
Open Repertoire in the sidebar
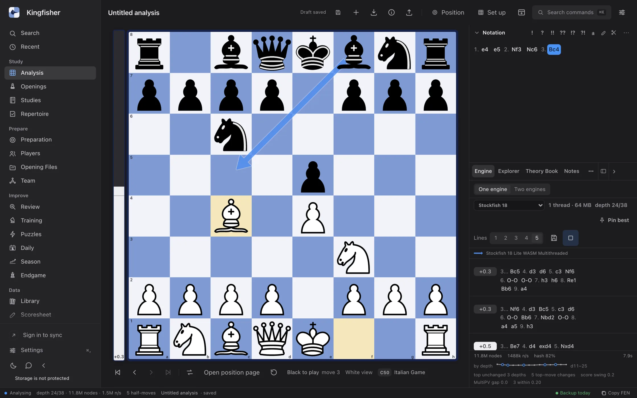pyautogui.click(x=50, y=114)
